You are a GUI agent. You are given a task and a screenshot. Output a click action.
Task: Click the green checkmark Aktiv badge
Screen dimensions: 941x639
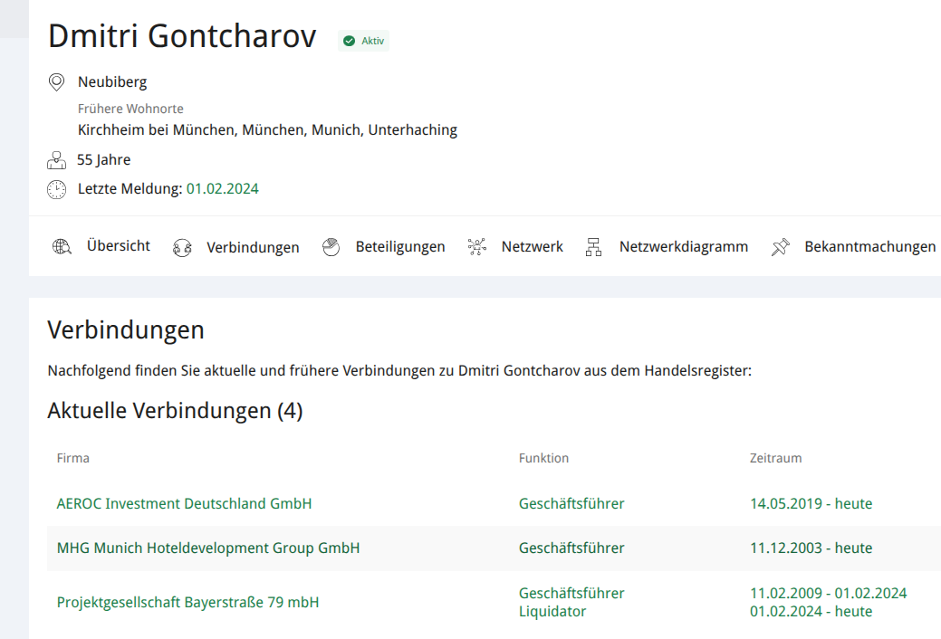[363, 41]
